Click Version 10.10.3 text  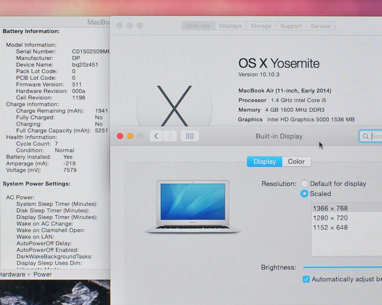[259, 74]
